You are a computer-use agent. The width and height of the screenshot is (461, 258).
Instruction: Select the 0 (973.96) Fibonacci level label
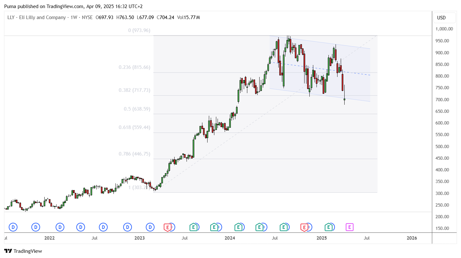click(139, 30)
